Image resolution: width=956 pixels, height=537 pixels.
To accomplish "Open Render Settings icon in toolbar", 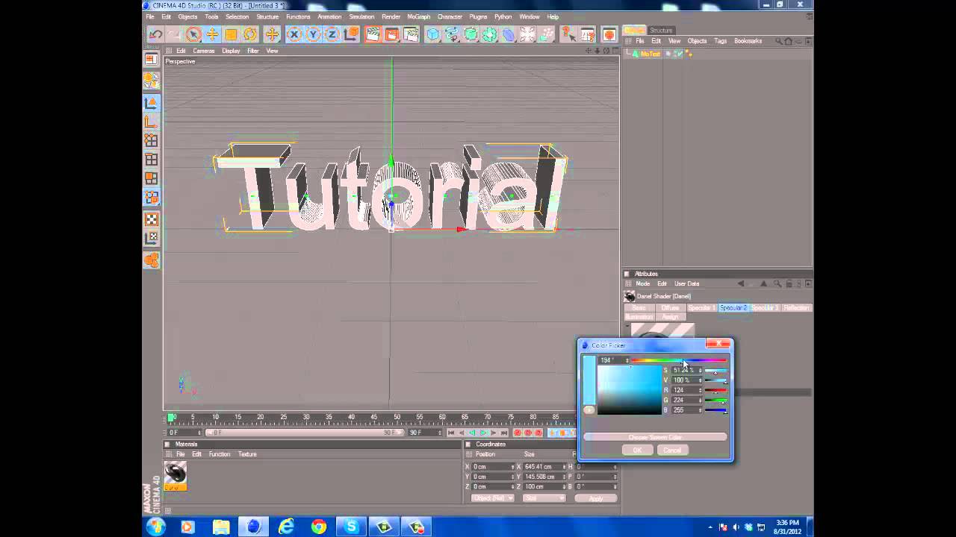I will point(410,34).
